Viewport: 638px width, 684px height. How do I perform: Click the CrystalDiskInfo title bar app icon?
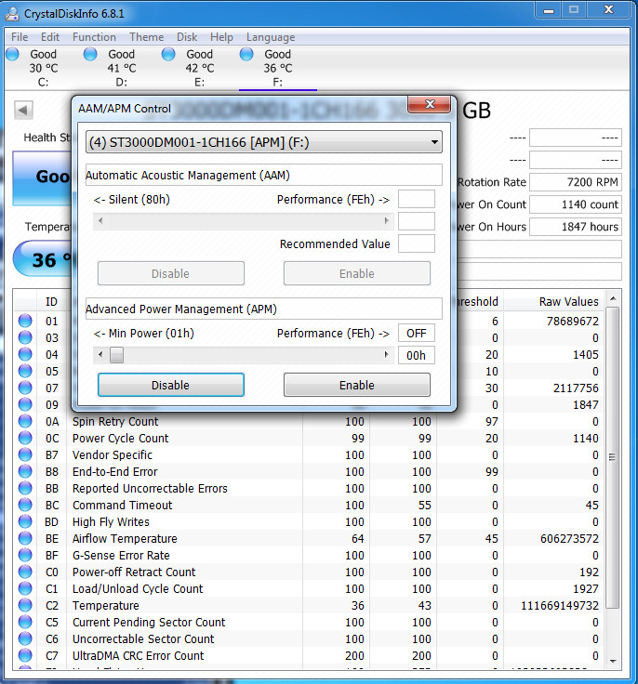point(12,14)
